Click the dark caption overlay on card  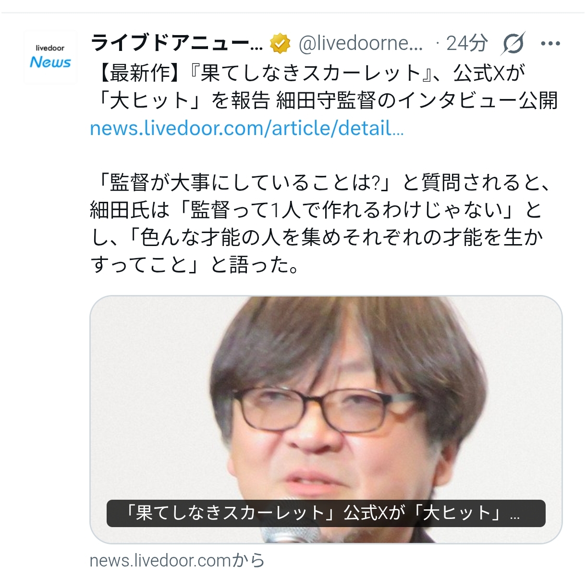tap(326, 513)
